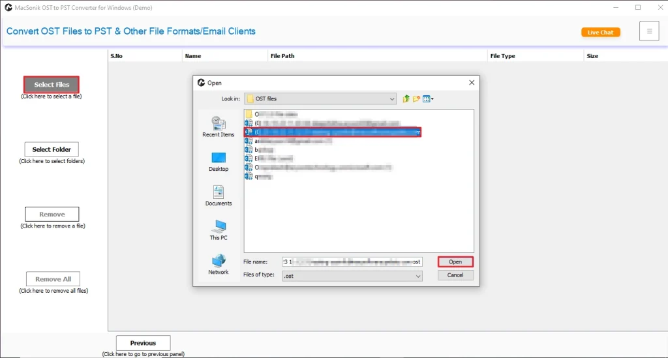Open the hamburger menu in the header
This screenshot has width=668, height=358.
click(x=648, y=31)
